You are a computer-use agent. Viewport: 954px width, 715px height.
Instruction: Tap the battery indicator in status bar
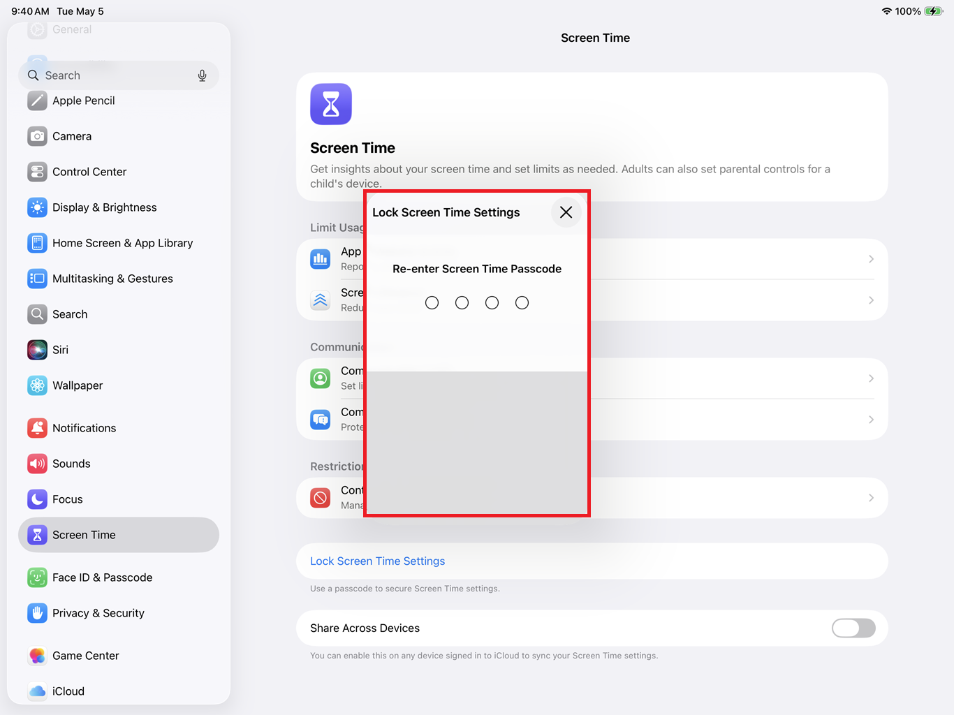point(933,11)
